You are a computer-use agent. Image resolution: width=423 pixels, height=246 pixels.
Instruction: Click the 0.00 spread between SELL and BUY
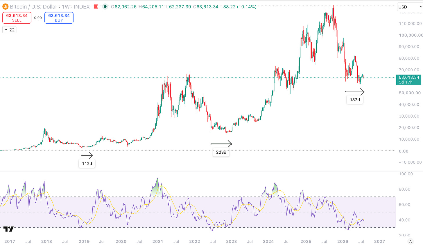(38, 18)
